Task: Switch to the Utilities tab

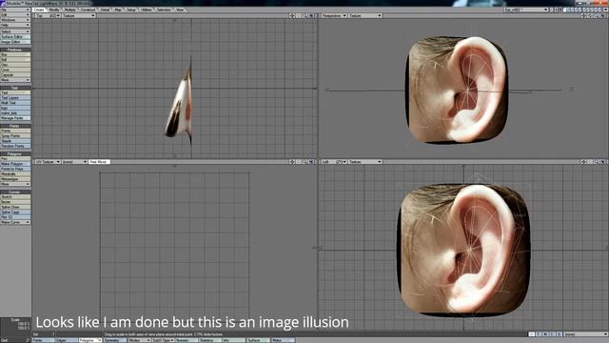Action: pyautogui.click(x=146, y=10)
